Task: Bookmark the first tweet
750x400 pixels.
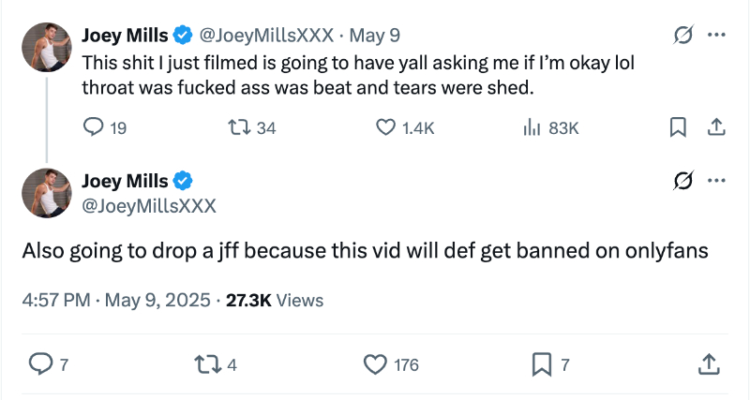Action: click(679, 127)
